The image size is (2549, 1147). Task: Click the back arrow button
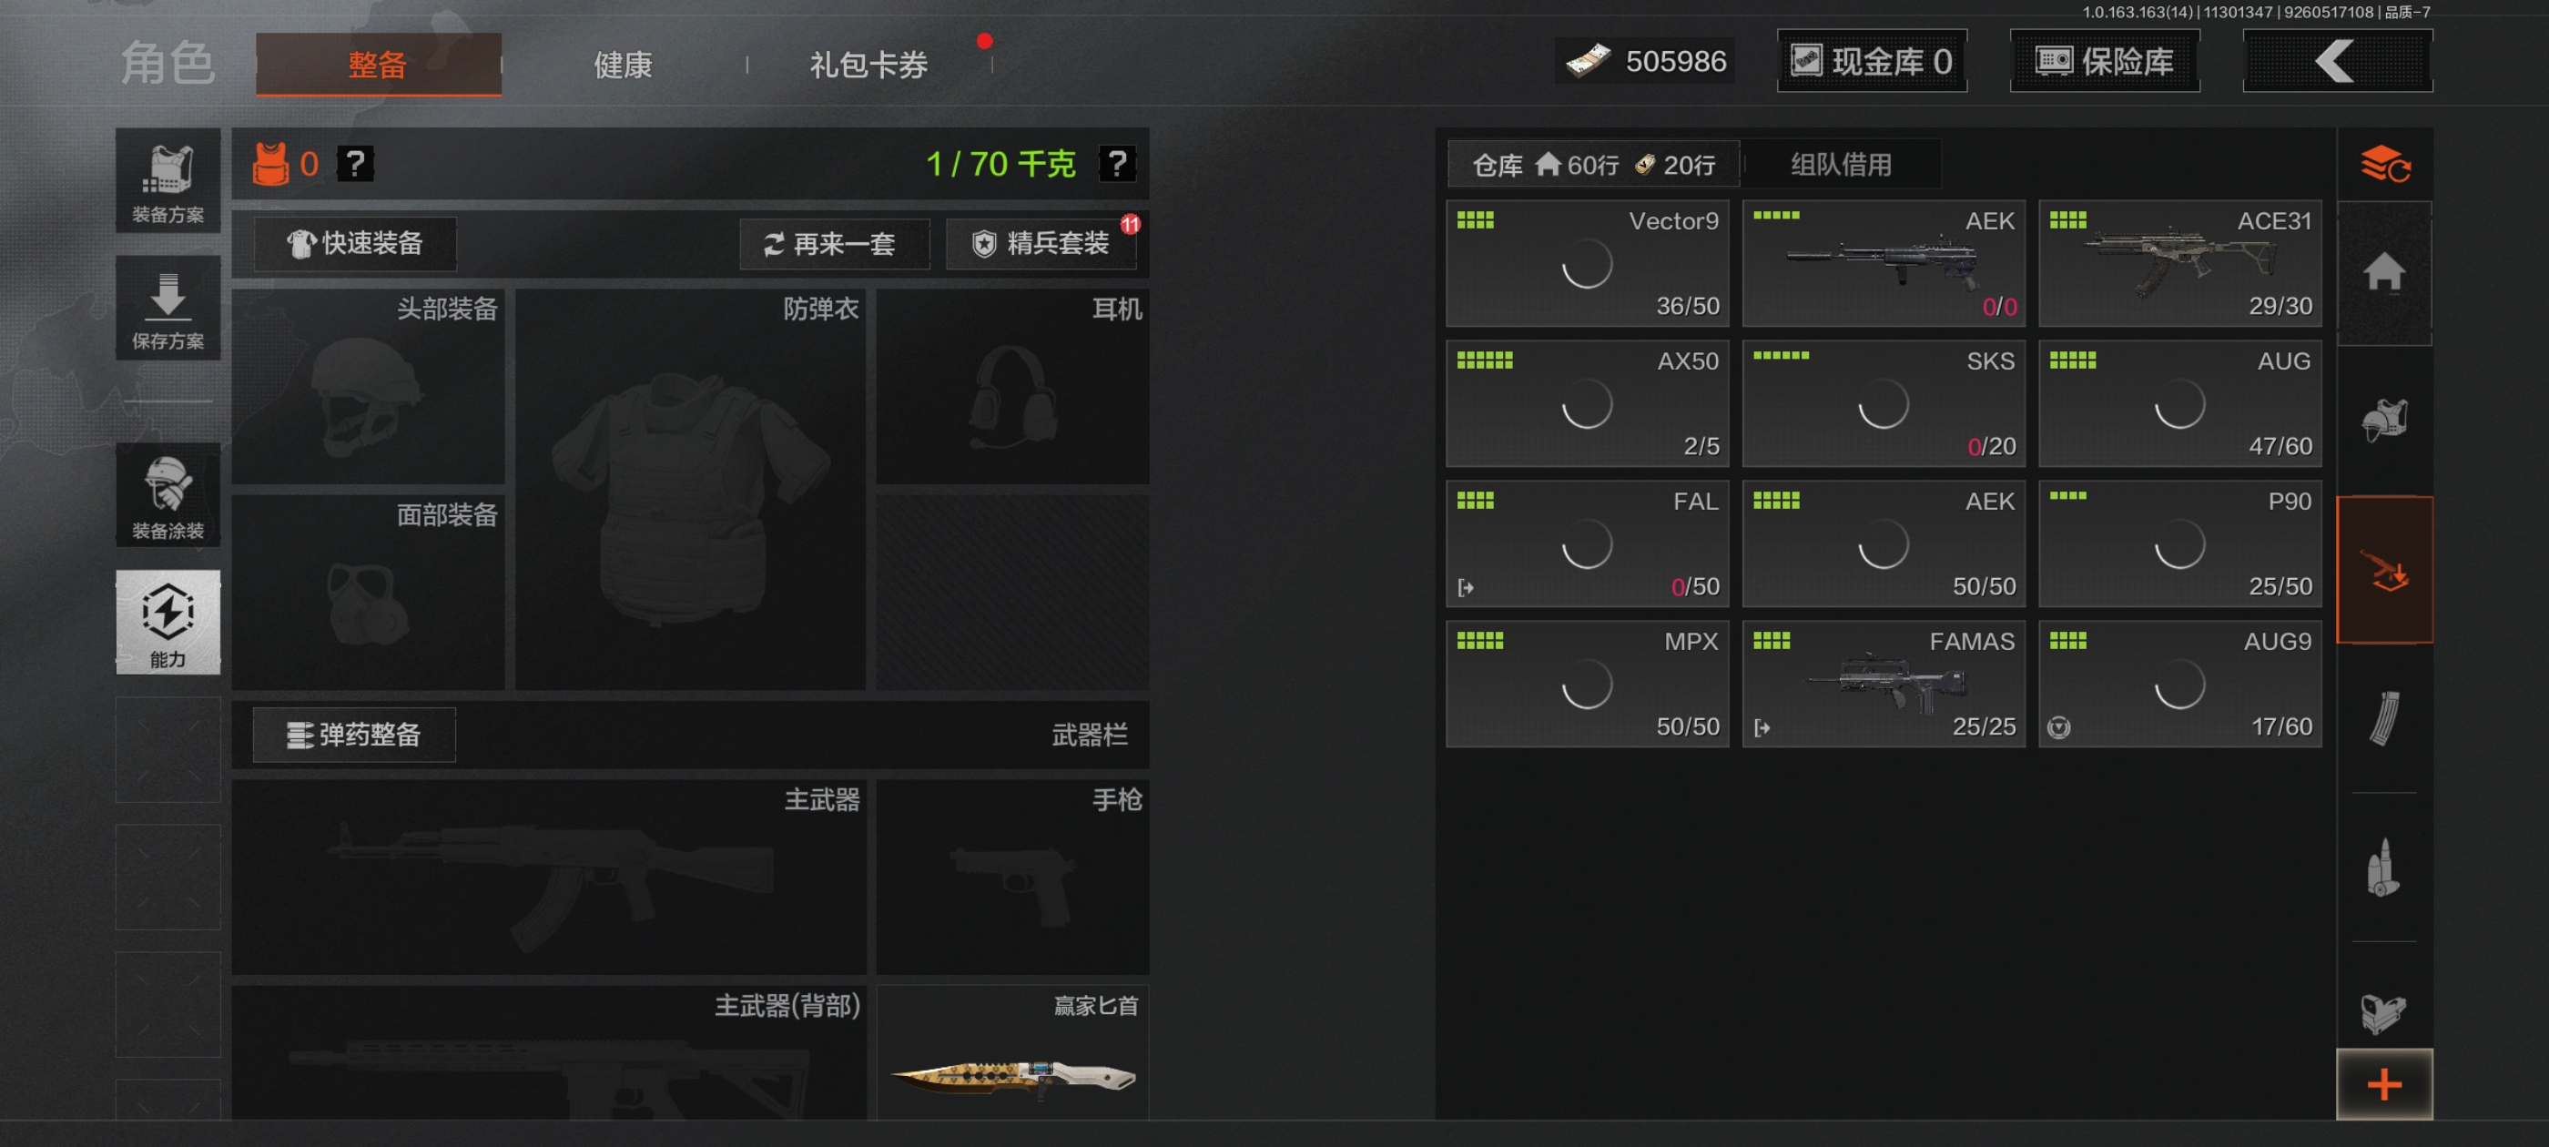pyautogui.click(x=2336, y=61)
